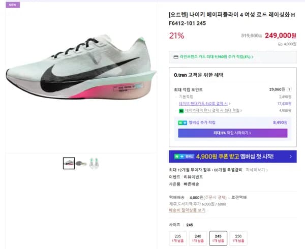The width and height of the screenshot is (305, 249).
Task: Open the 배송비 절약상품 보기 link
Action: (x=187, y=210)
